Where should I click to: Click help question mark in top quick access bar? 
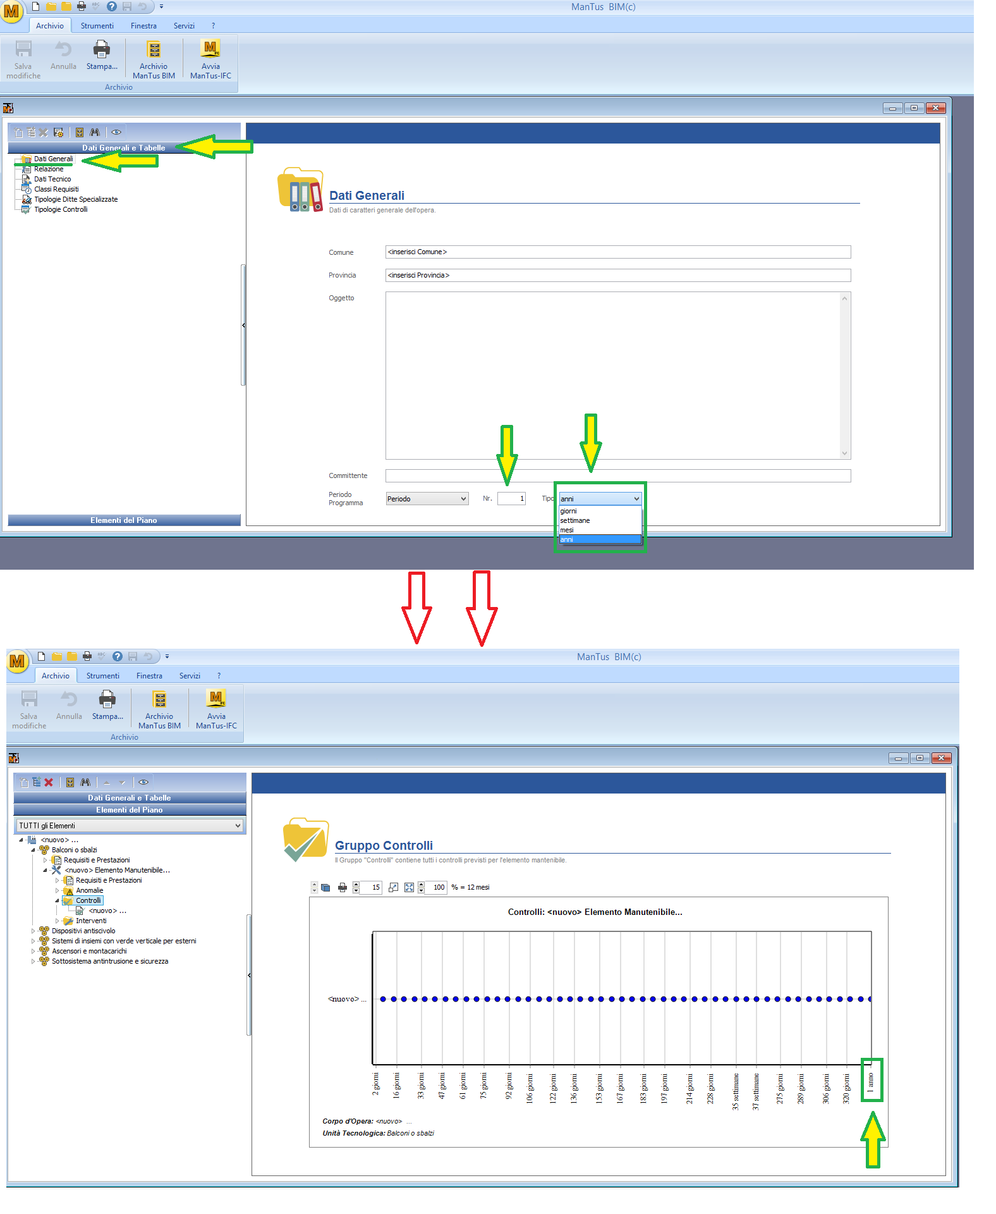(112, 6)
